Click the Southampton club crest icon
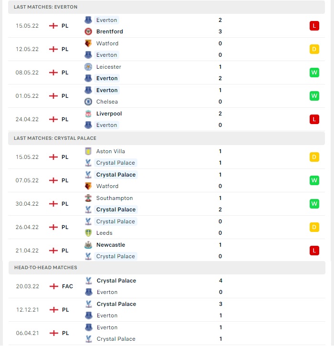 tap(88, 198)
